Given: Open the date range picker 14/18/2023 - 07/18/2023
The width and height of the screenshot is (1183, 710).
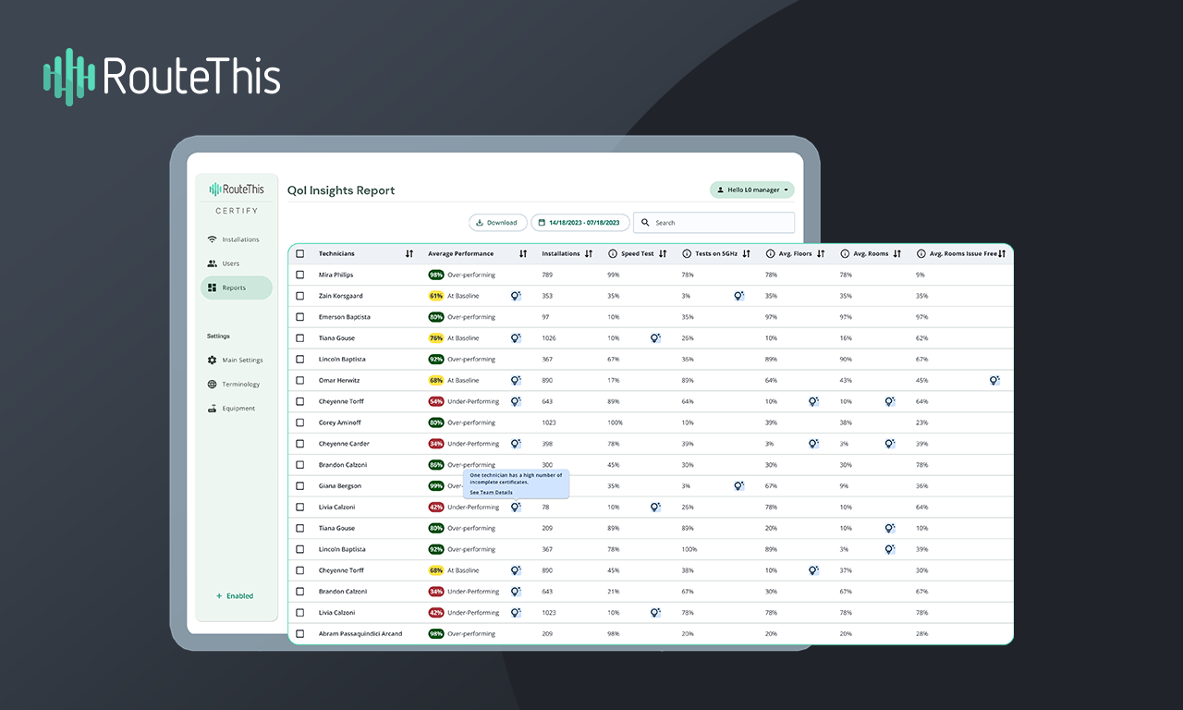Looking at the screenshot, I should tap(580, 223).
